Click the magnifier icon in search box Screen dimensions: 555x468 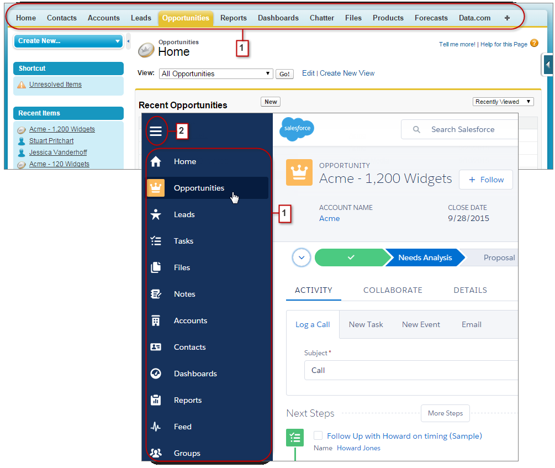pos(416,130)
